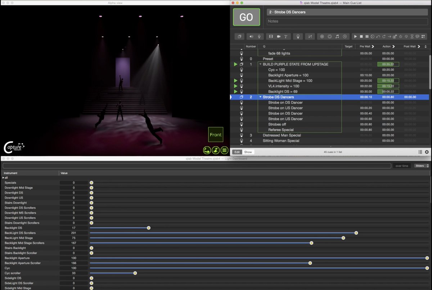Switch to Edit mode in cue list footer
The width and height of the screenshot is (432, 290).
tap(237, 152)
